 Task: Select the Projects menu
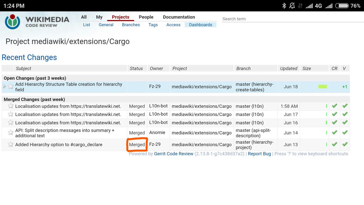pos(120,17)
